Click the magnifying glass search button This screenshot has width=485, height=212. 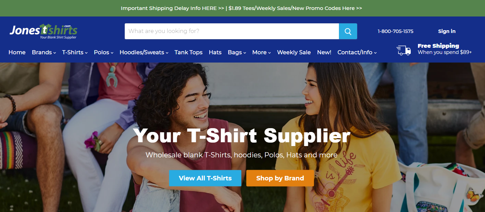pyautogui.click(x=348, y=31)
